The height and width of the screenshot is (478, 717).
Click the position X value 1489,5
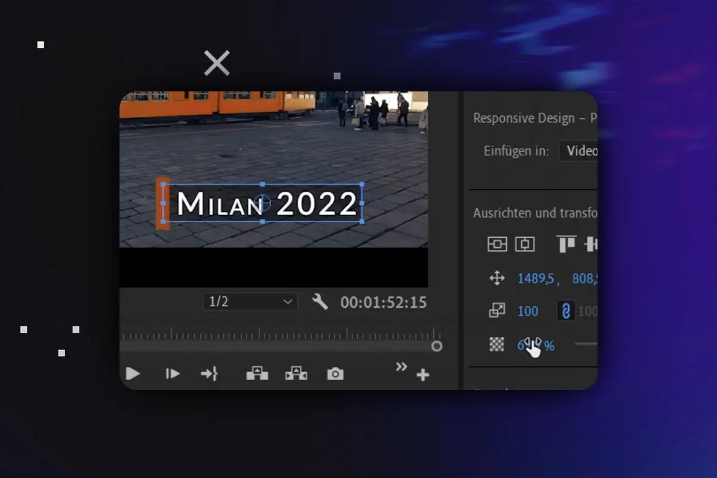point(535,278)
